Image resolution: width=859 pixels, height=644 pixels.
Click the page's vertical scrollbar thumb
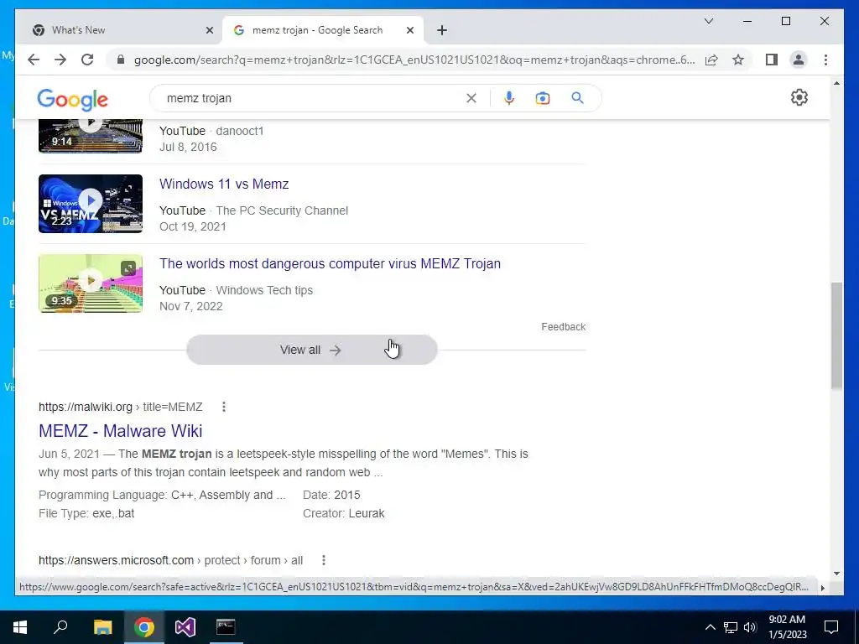coord(836,335)
